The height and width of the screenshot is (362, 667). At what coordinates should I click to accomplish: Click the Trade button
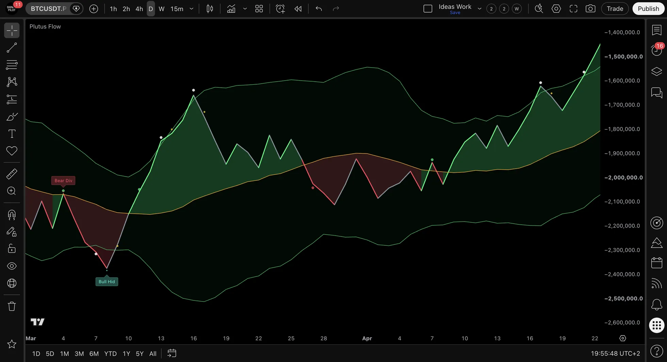[615, 9]
